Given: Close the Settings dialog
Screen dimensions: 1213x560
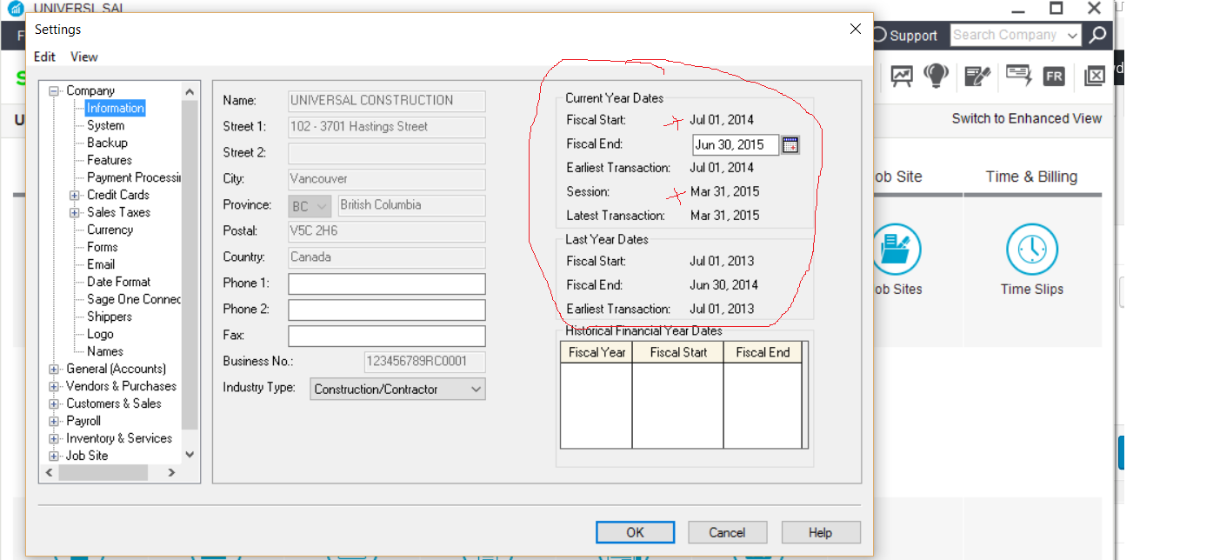Looking at the screenshot, I should [855, 29].
